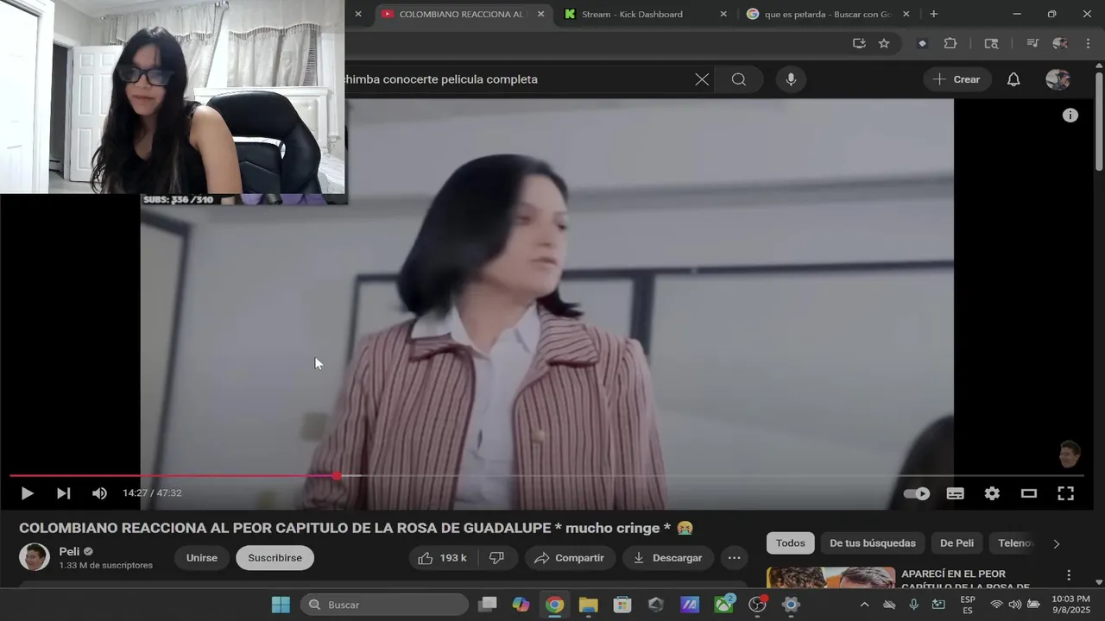
Task: Run the YouTube search magnifier button
Action: point(739,79)
